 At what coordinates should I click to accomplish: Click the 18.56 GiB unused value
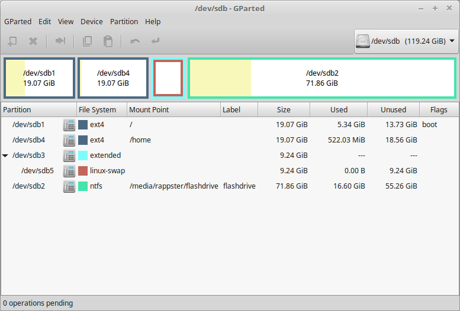click(x=401, y=140)
